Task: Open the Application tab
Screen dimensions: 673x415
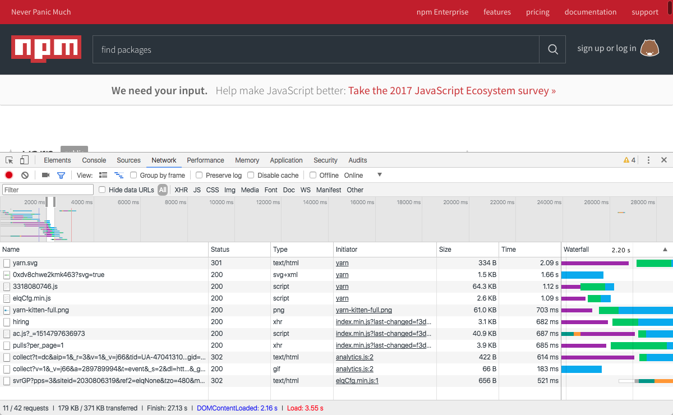Action: point(286,160)
